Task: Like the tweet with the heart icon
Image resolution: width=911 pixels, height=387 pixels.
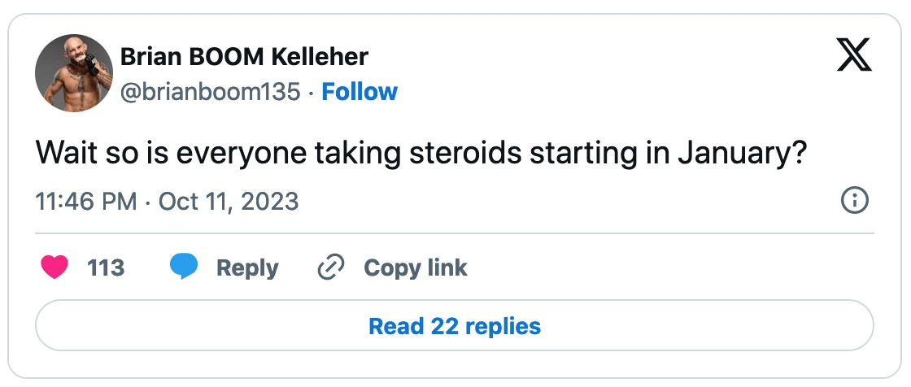Action: pos(54,267)
